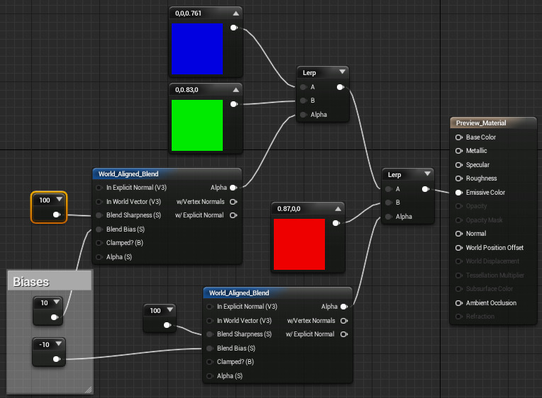The width and height of the screenshot is (542, 398).
Task: Expand the orange-highlighted 100 constant node
Action: (59, 200)
